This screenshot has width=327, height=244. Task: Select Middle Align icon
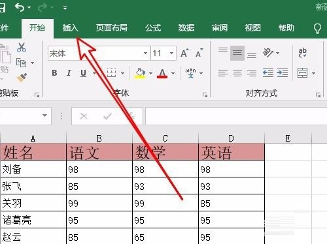pyautogui.click(x=237, y=53)
